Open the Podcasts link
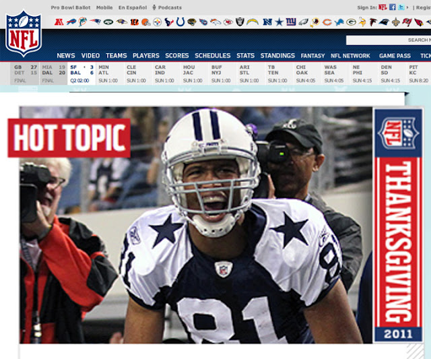This screenshot has width=431, height=359. click(167, 7)
